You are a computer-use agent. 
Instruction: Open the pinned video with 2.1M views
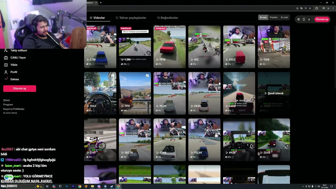(x=100, y=47)
